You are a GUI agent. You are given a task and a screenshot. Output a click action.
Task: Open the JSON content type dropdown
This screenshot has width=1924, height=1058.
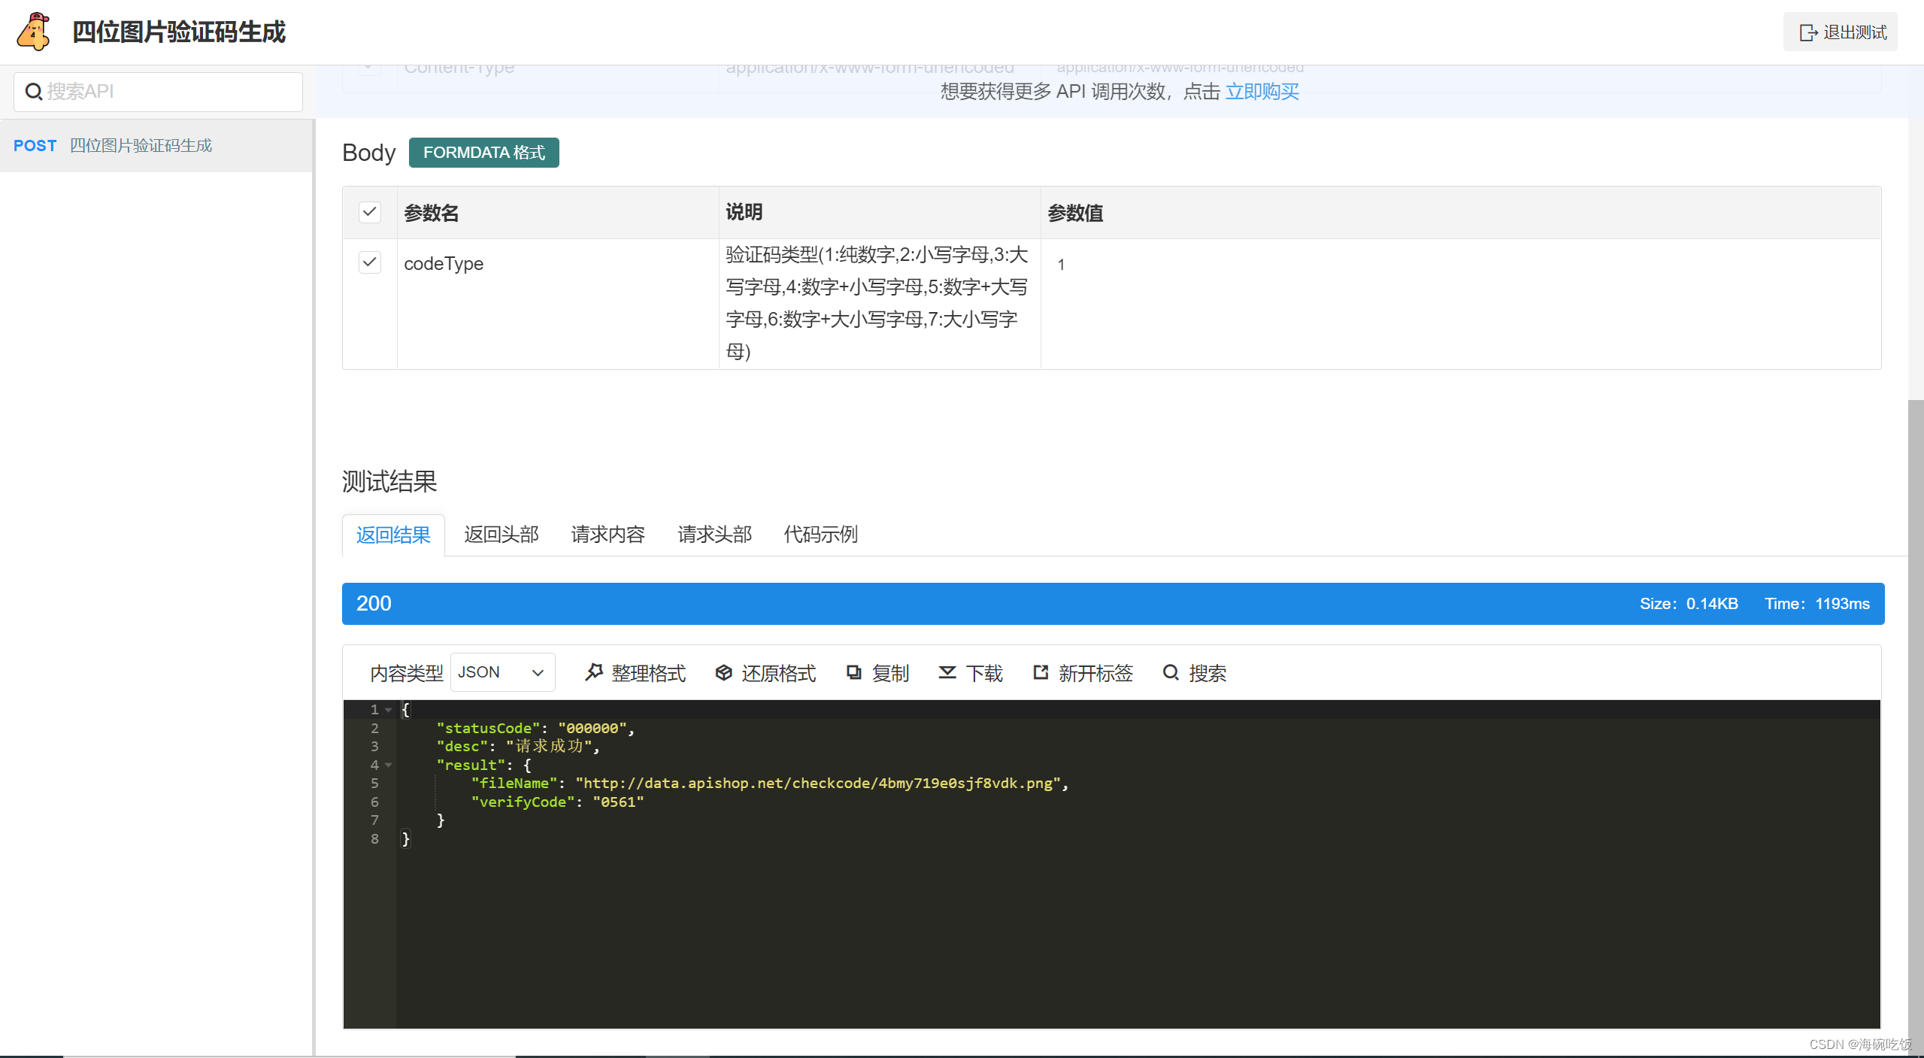pos(501,671)
